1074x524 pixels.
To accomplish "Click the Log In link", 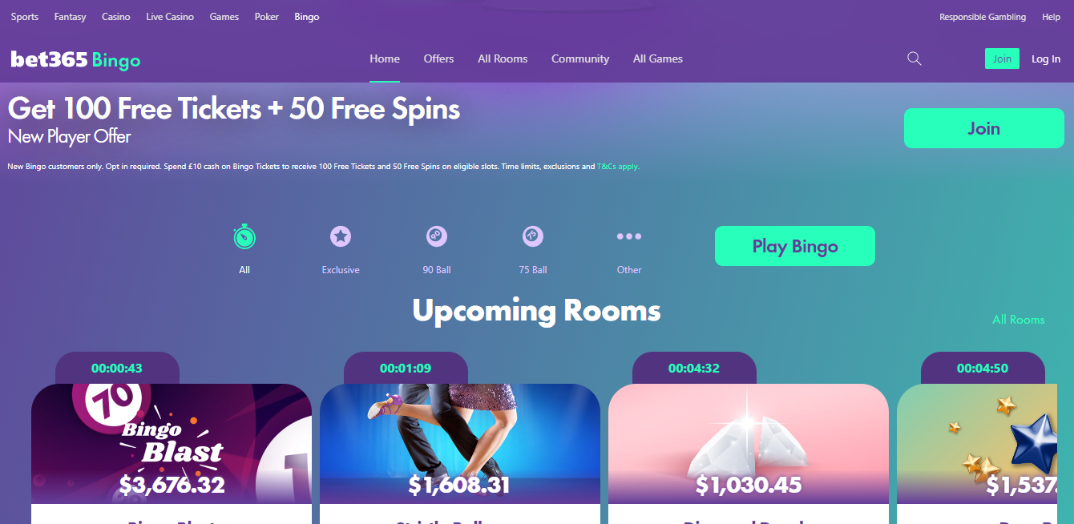I will tap(1046, 58).
